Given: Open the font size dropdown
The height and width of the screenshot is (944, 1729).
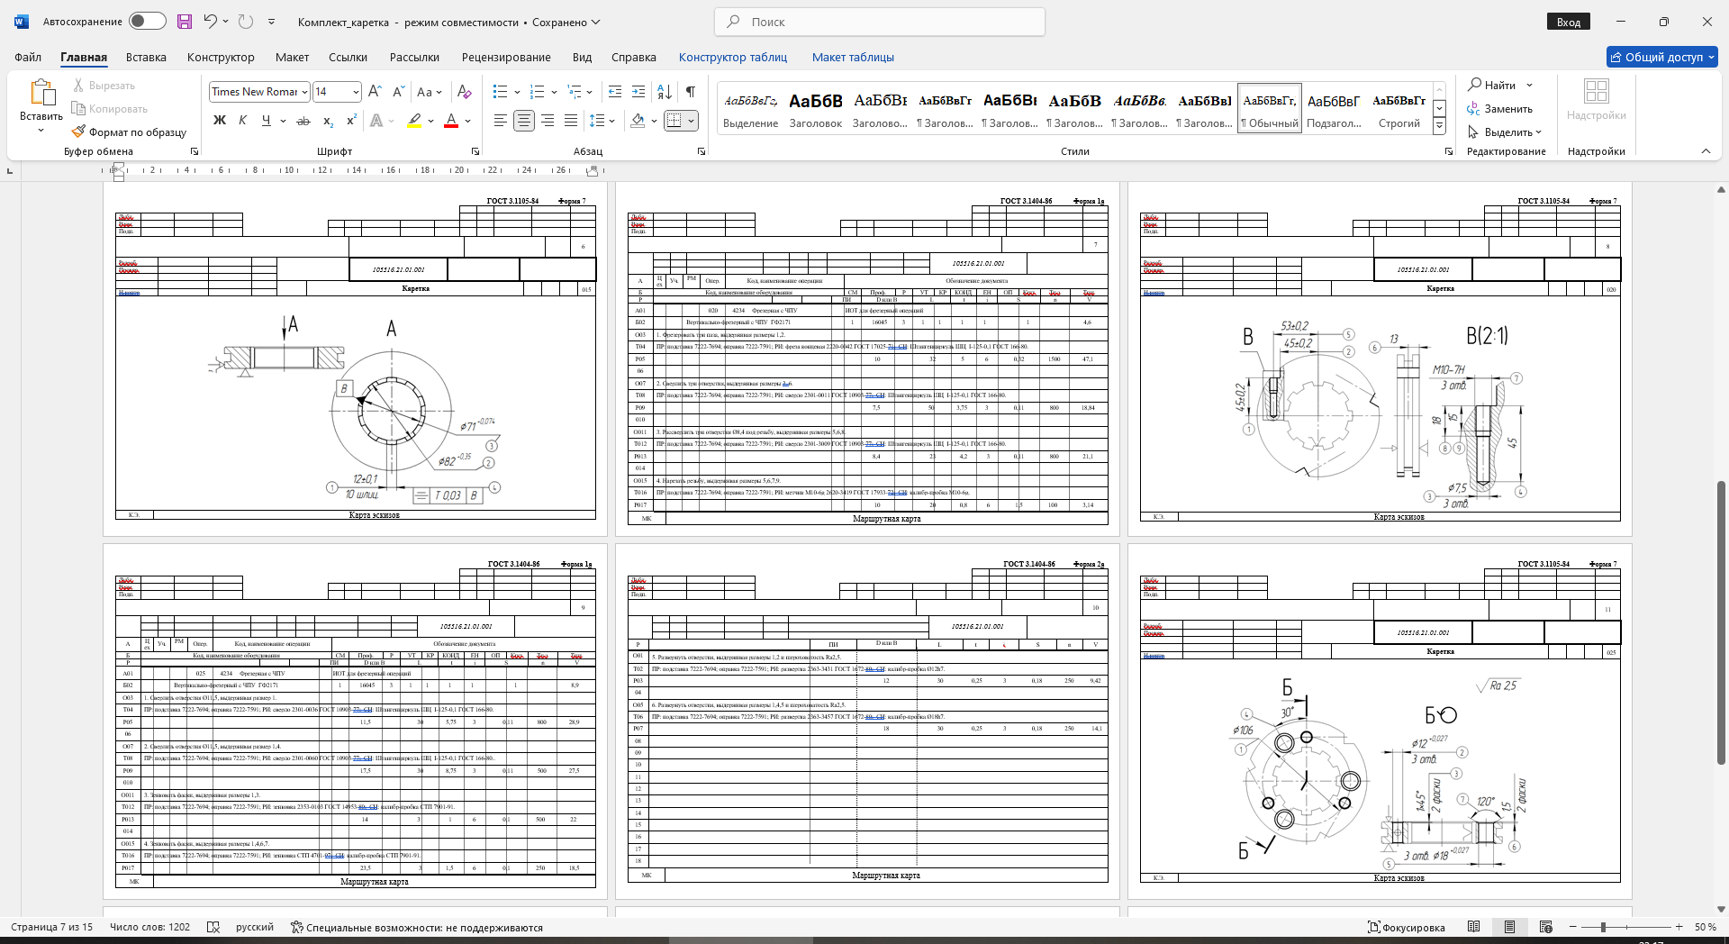Looking at the screenshot, I should 356,92.
